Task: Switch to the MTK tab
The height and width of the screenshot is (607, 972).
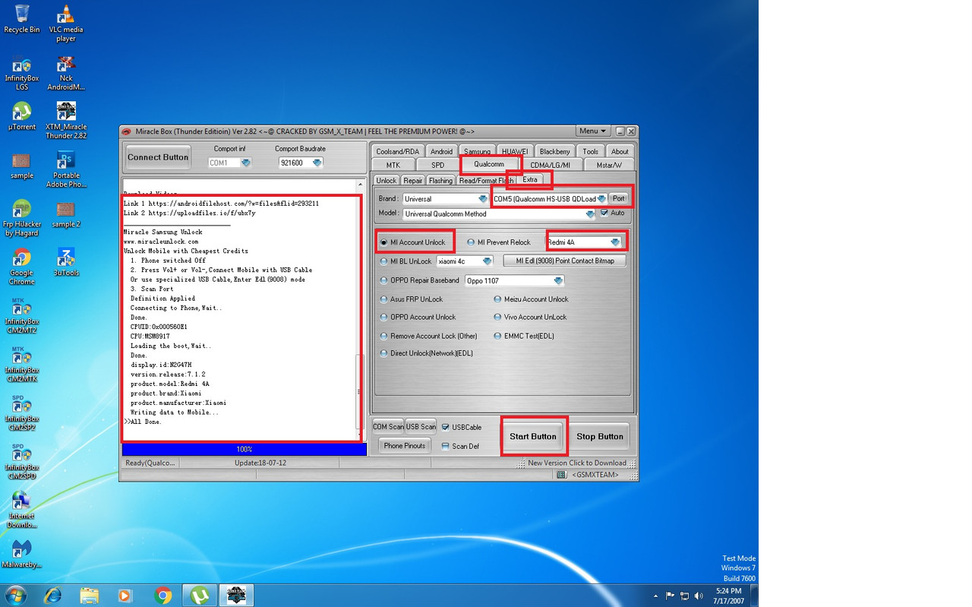Action: 393,165
